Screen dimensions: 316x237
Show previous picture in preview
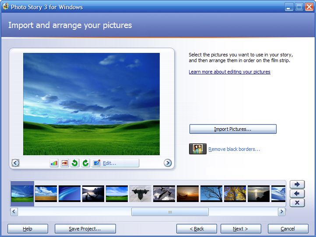pyautogui.click(x=15, y=163)
